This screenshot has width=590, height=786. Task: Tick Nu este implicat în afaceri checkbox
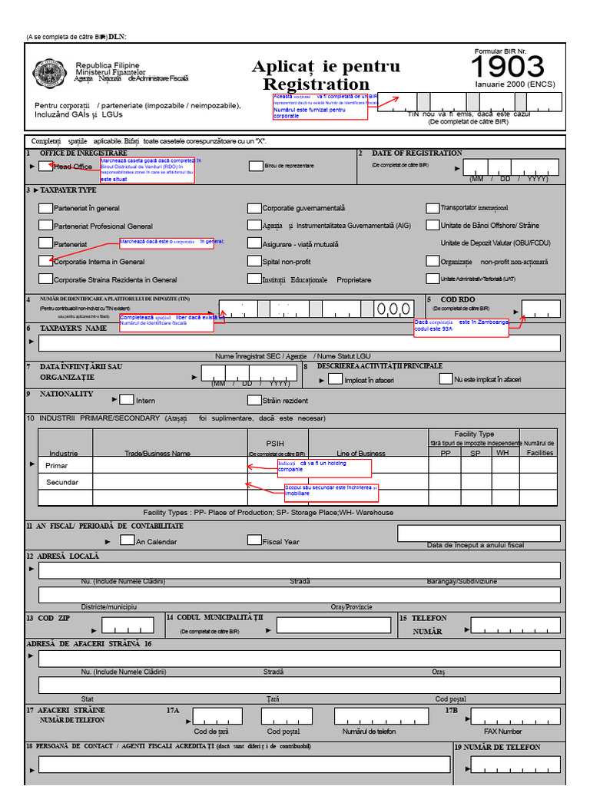446,379
